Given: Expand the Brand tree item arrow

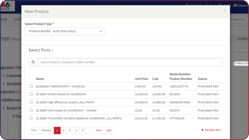Looking at the screenshot, I should (x=4, y=108).
